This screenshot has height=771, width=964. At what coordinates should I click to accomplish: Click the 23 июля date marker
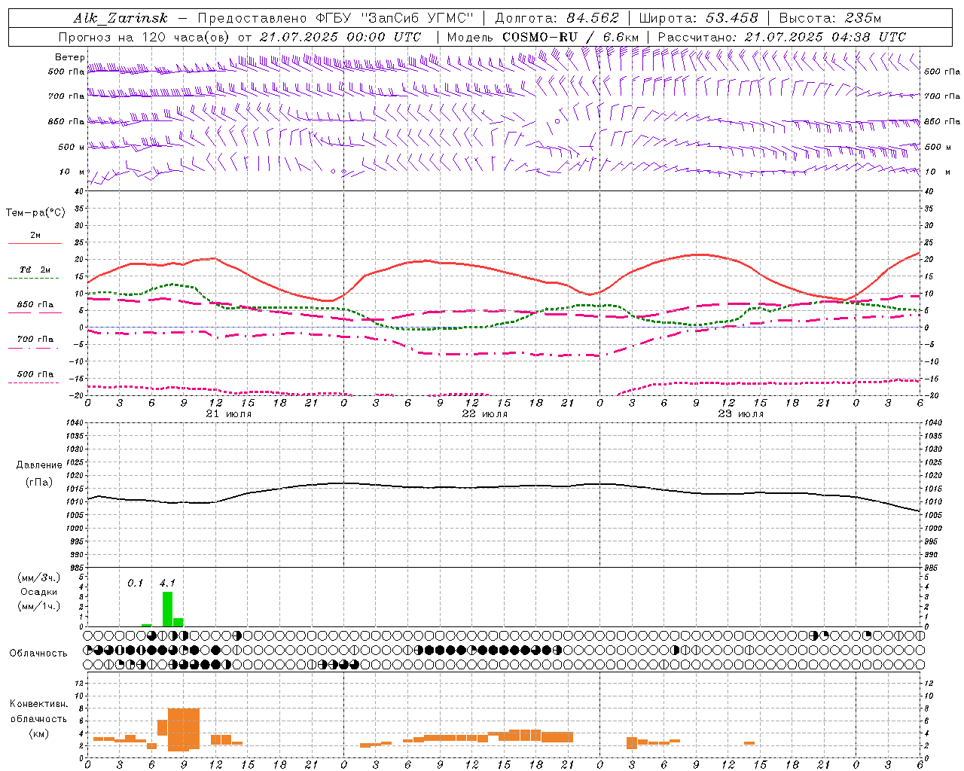pyautogui.click(x=740, y=414)
